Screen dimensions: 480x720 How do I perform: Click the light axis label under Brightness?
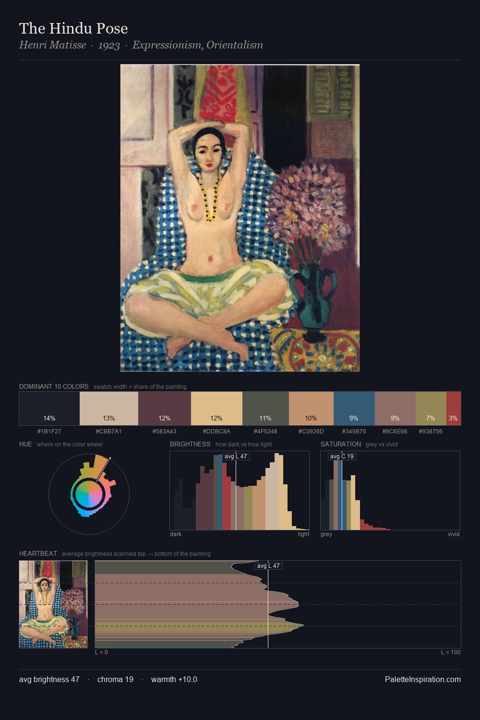tap(304, 534)
